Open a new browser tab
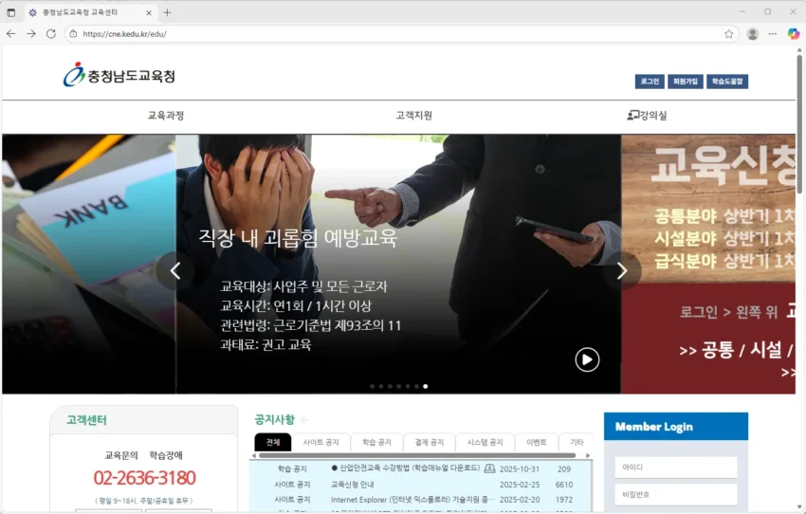806x514 pixels. tap(168, 12)
